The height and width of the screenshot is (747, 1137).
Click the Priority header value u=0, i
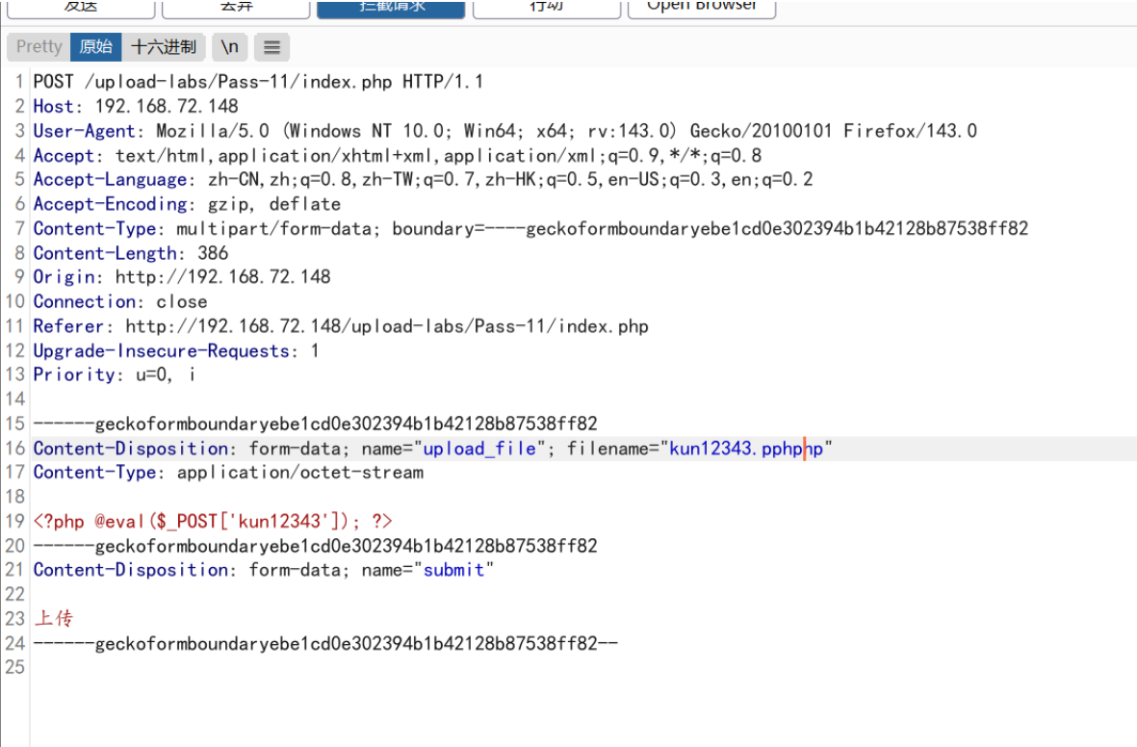[x=166, y=375]
